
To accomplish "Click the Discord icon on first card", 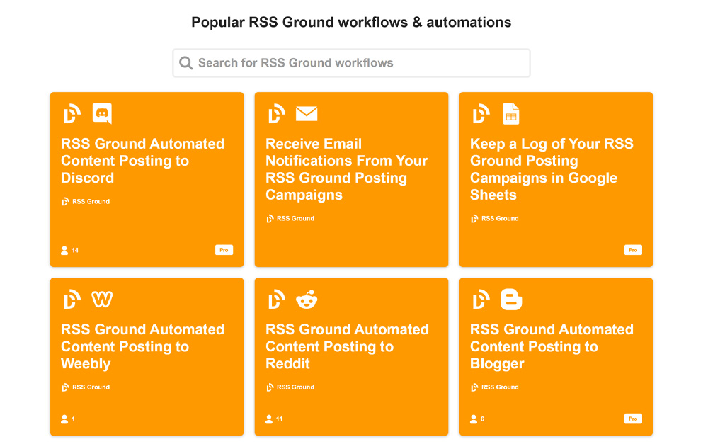I will [x=102, y=113].
